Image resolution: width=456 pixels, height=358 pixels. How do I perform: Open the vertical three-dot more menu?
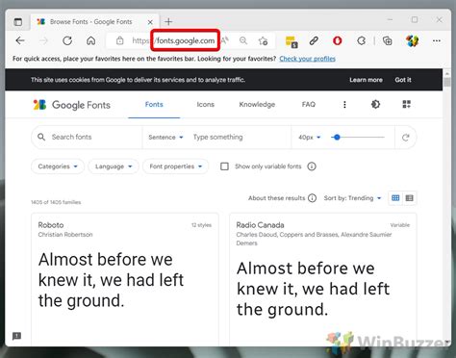coord(344,105)
